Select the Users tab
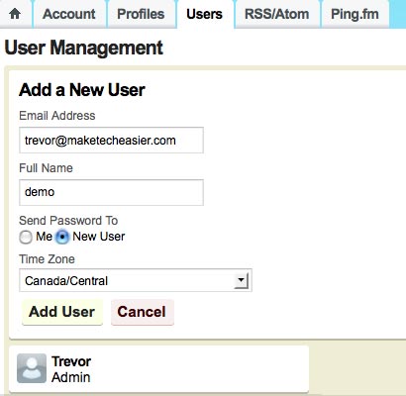This screenshot has width=406, height=396. click(x=205, y=14)
